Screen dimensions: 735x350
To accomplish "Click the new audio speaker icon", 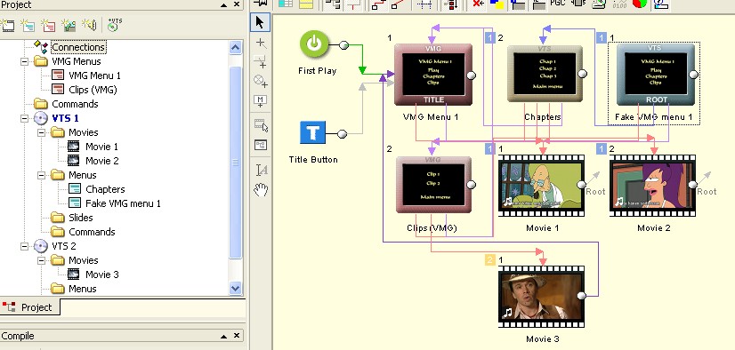I will coord(89,25).
